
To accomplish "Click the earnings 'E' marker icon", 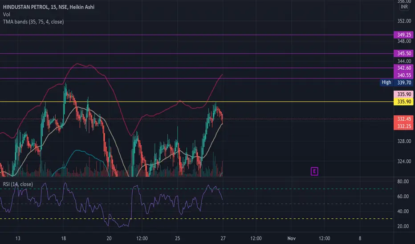I will click(x=314, y=171).
